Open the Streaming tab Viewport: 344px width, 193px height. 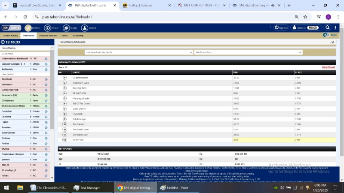click(78, 36)
